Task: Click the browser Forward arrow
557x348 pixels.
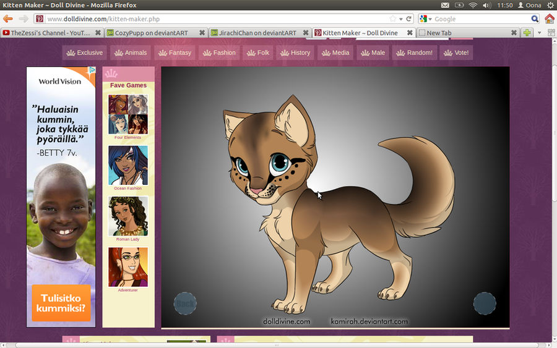Action: (x=24, y=19)
